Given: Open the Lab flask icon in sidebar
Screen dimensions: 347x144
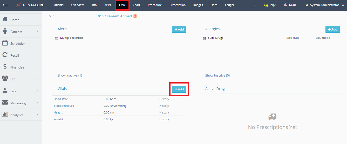Looking at the screenshot, I should [x=5, y=91].
